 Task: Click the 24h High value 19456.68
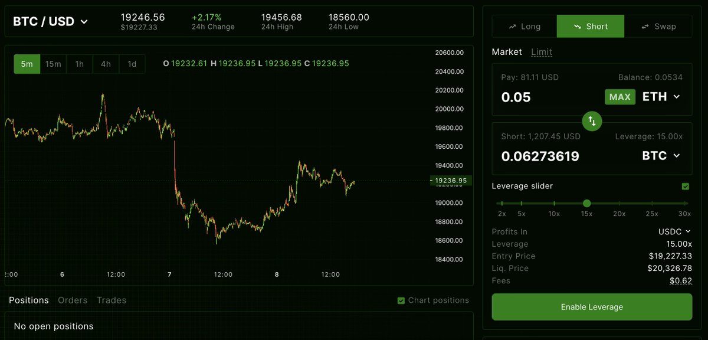pyautogui.click(x=281, y=17)
